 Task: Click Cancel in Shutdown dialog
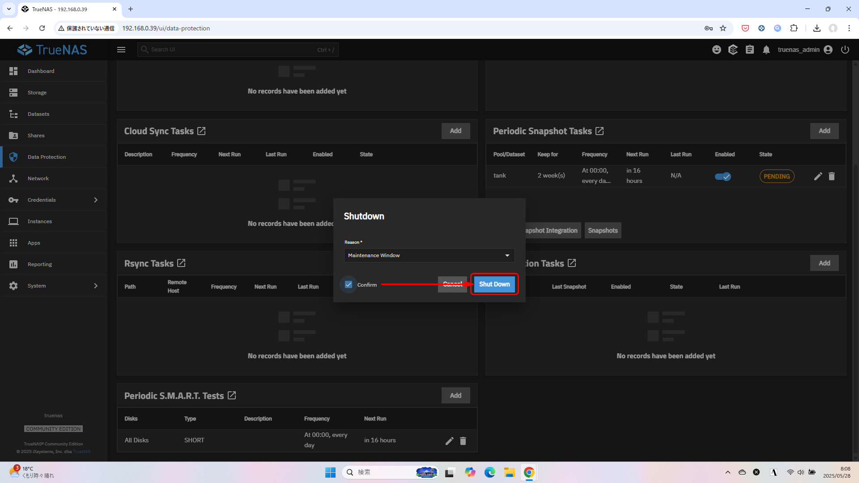click(452, 284)
